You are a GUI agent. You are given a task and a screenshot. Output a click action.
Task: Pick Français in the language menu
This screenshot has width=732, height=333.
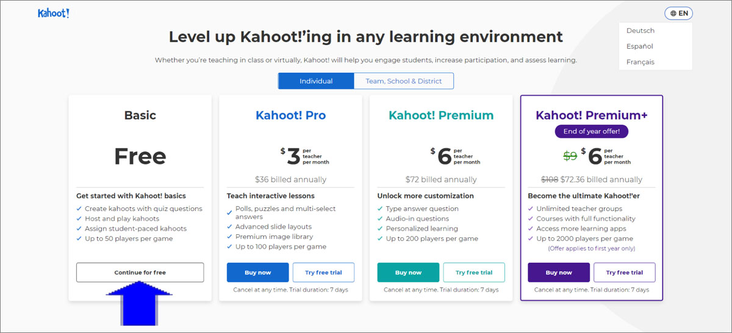640,62
